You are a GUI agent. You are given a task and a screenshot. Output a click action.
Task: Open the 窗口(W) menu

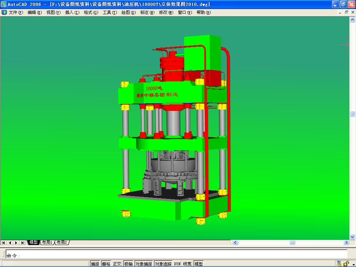[185, 13]
